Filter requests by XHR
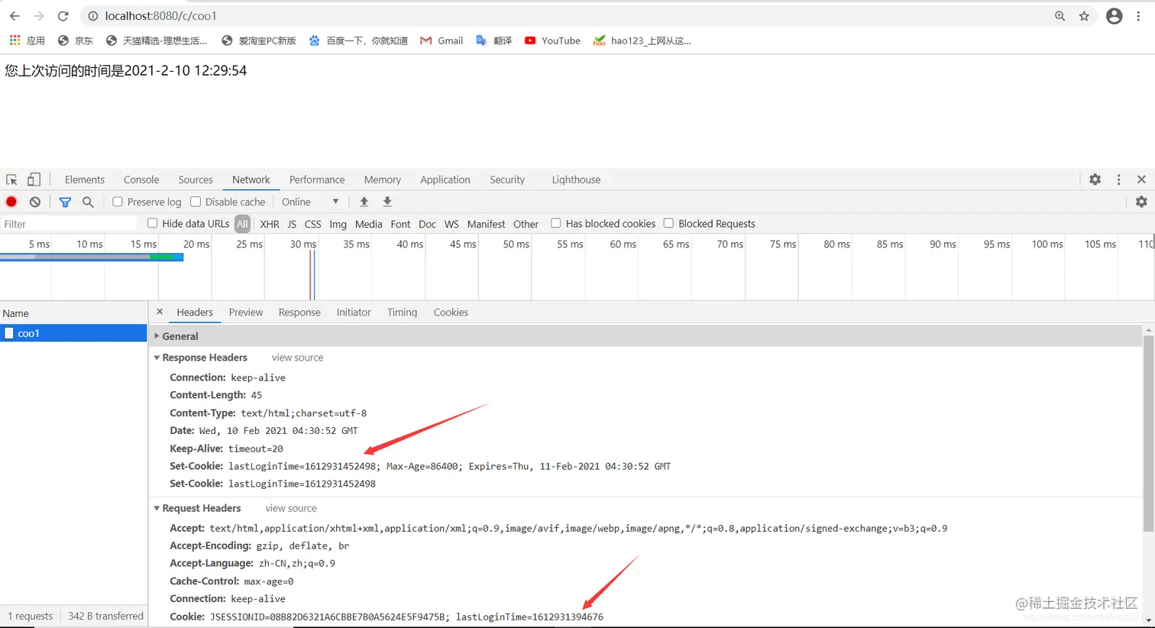 [x=270, y=224]
